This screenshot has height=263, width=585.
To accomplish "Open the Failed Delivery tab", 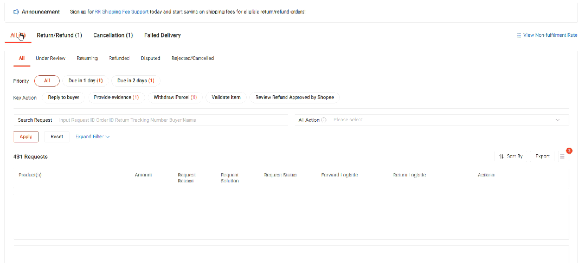I will (x=162, y=35).
